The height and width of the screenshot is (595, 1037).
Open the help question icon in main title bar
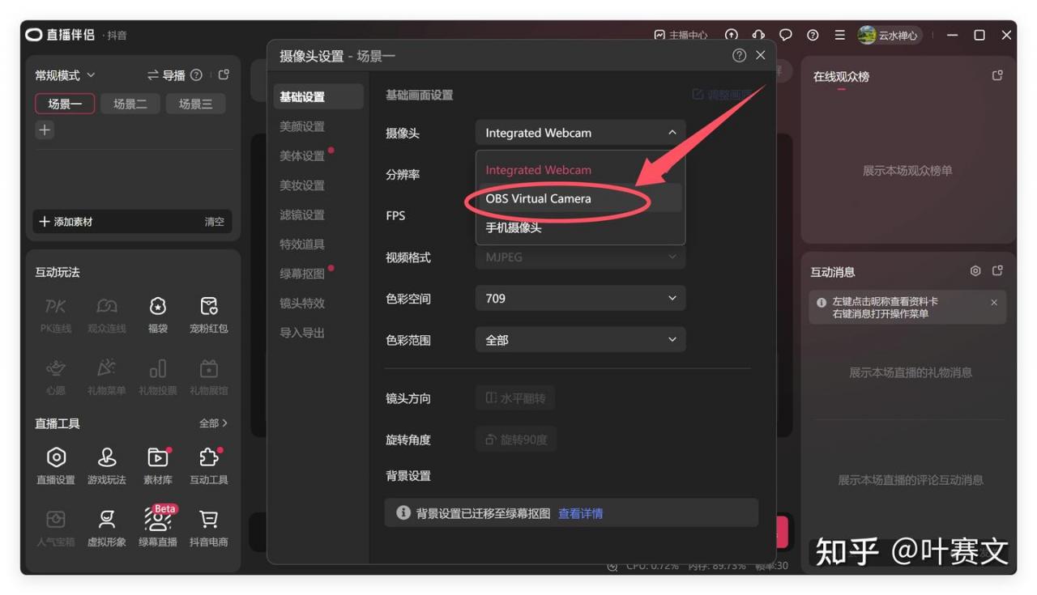pos(813,35)
